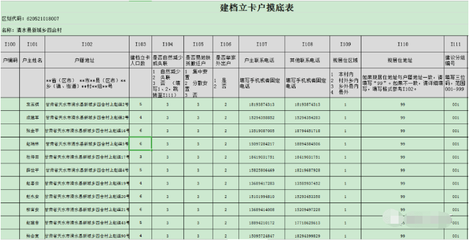The image size is (469, 241).
Task: Click the 户编码 column label
Action: 10,60
